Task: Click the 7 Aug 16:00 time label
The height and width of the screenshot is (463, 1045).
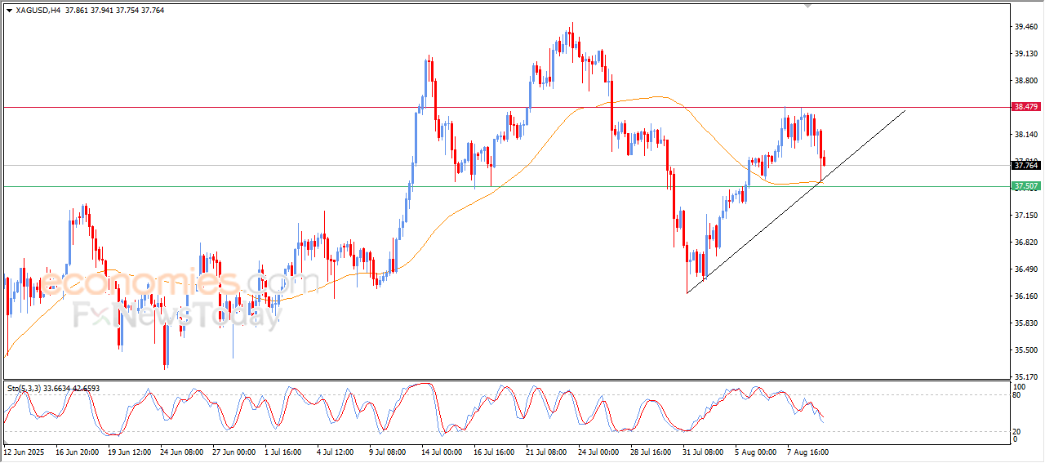Action: pyautogui.click(x=808, y=452)
